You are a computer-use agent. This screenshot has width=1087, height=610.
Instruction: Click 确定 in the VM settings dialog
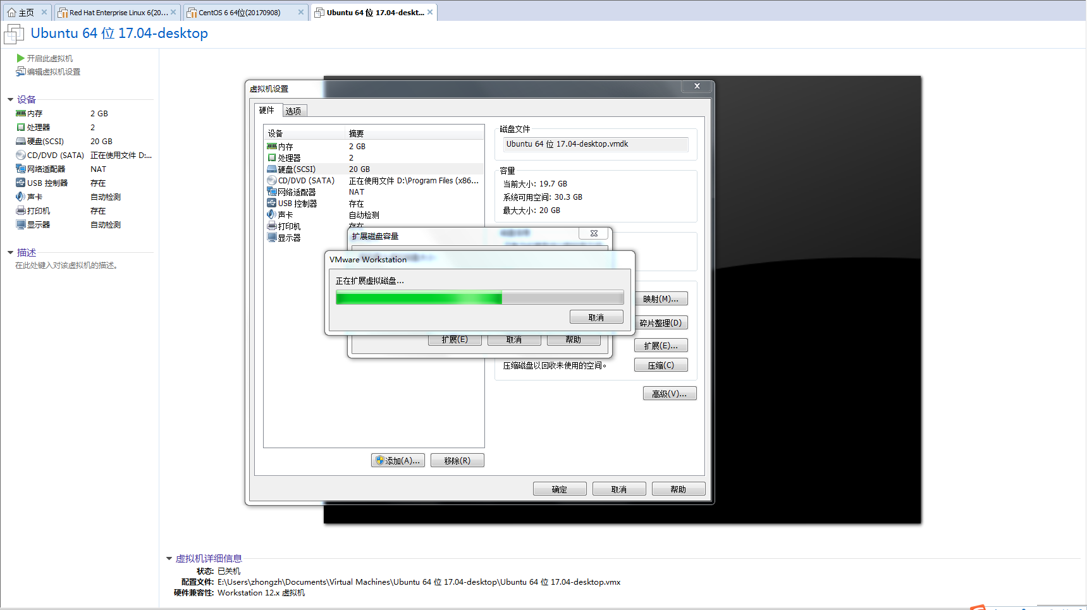[560, 489]
